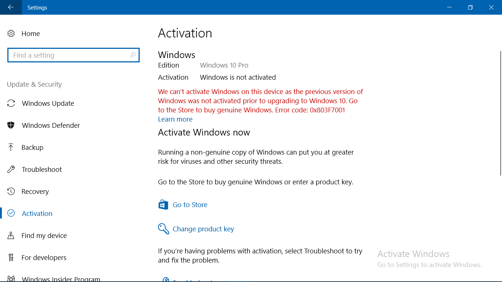This screenshot has height=282, width=502.
Task: Click the Backup upload arrow icon
Action: tap(11, 147)
